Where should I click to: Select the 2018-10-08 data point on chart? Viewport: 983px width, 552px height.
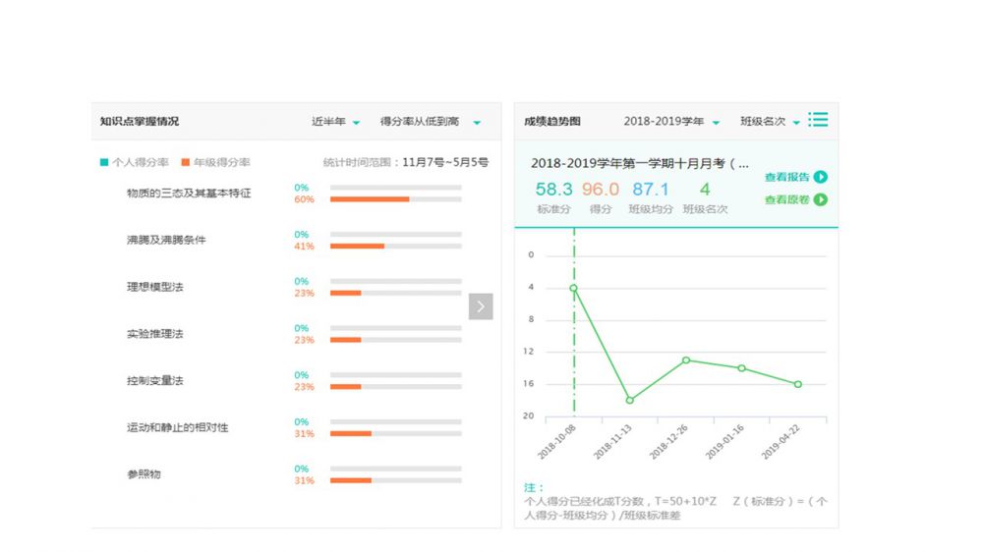coord(574,288)
